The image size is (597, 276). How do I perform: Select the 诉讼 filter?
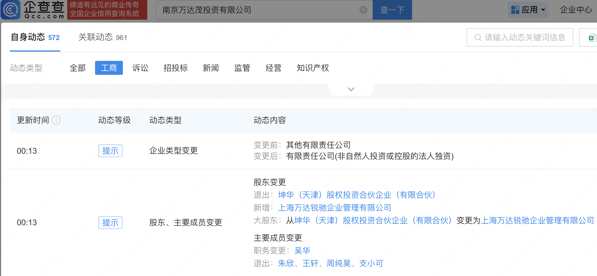tap(140, 68)
